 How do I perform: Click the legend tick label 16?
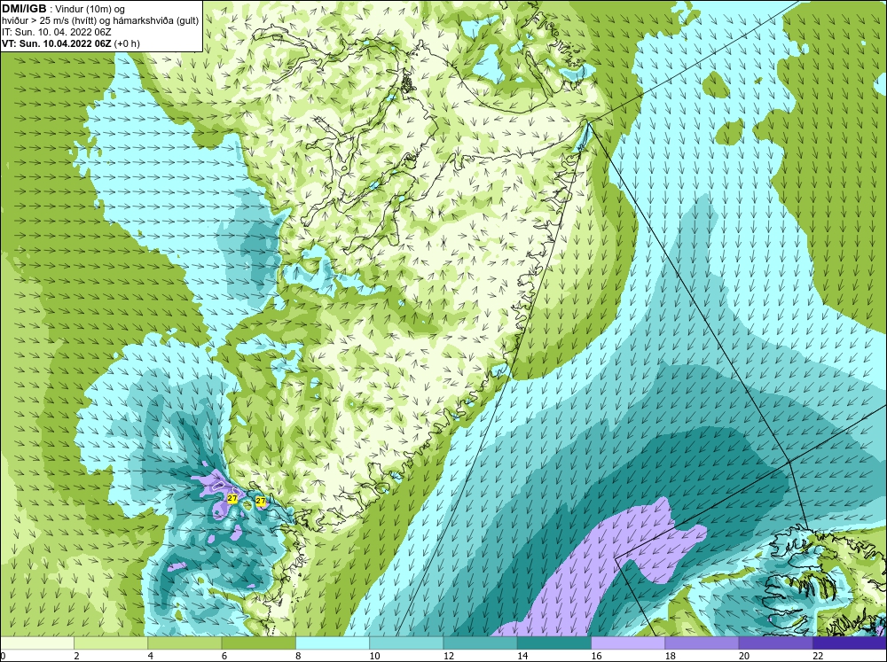(596, 656)
